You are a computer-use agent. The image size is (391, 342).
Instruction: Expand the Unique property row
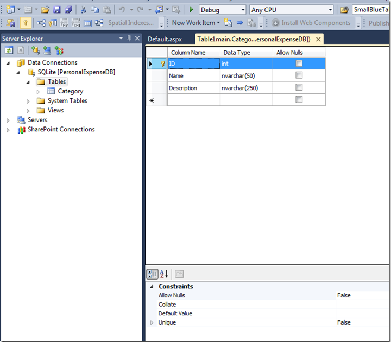[152, 322]
